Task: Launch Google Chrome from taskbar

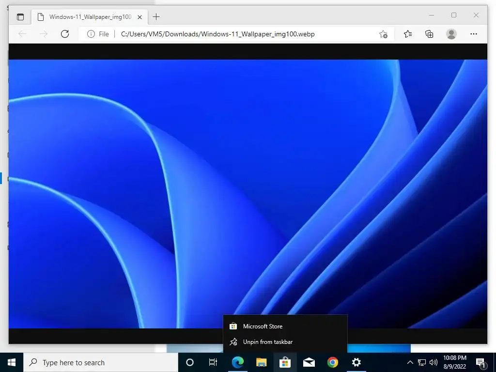Action: pos(332,362)
